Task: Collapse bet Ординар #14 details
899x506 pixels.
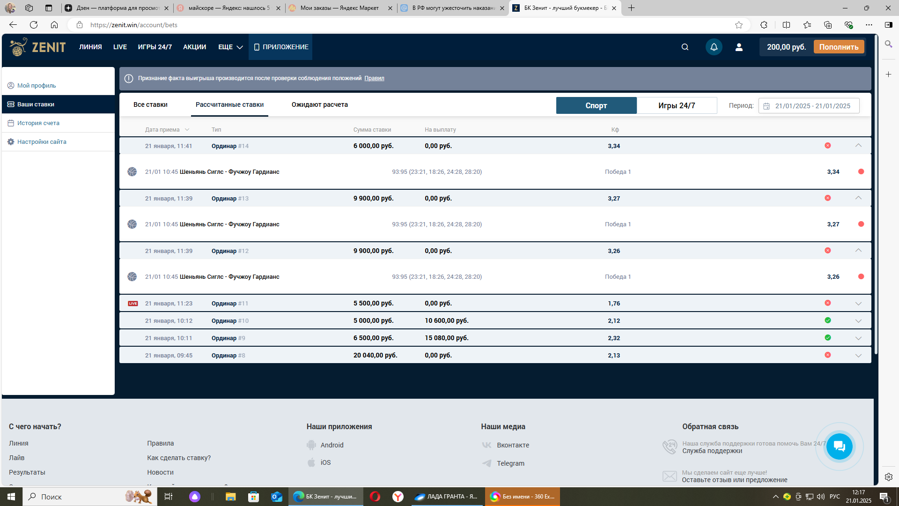Action: (858, 146)
